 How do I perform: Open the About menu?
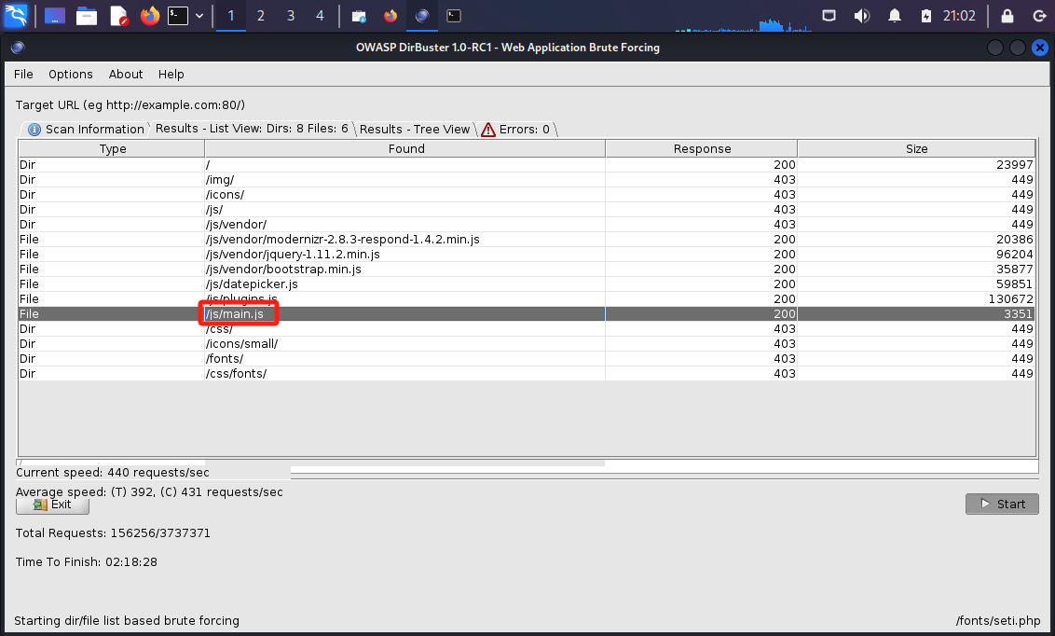(x=126, y=74)
